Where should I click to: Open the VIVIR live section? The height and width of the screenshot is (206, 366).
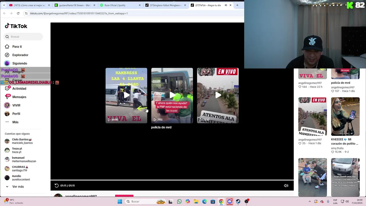point(16,105)
